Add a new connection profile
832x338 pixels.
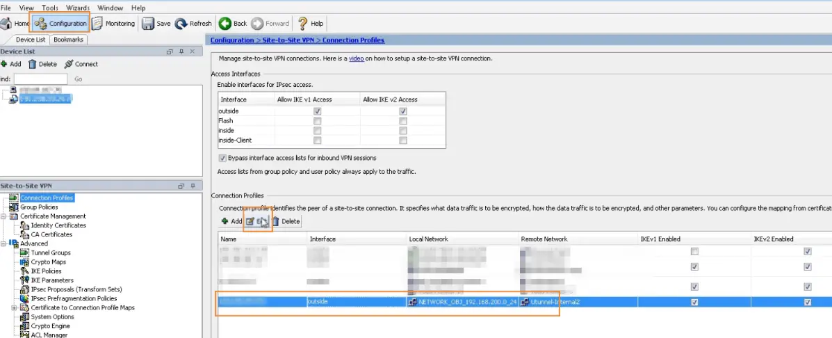(231, 221)
